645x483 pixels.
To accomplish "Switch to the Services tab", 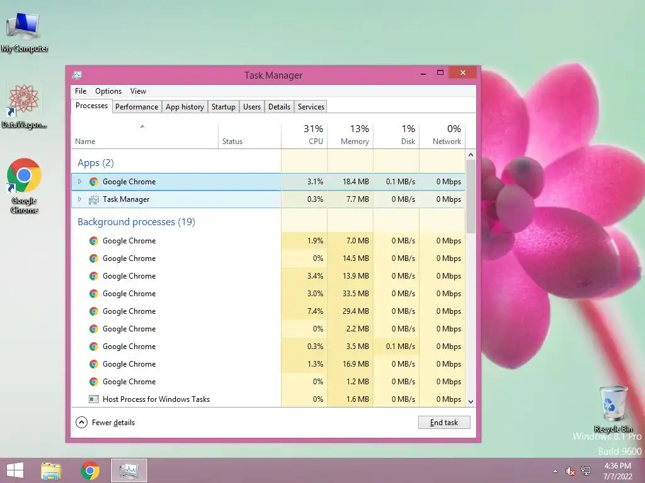I will (x=311, y=107).
